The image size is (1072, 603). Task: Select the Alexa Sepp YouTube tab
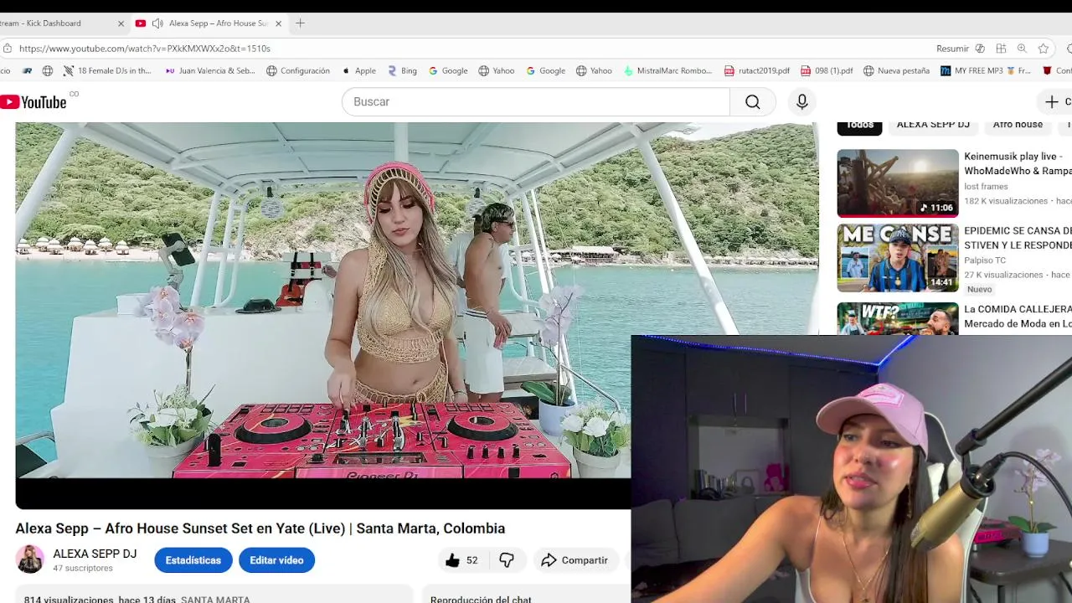209,23
